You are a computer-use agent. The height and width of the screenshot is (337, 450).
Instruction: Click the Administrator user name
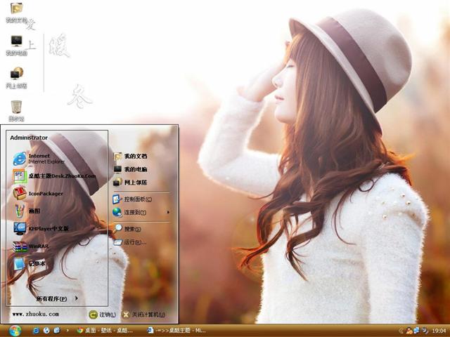pyautogui.click(x=29, y=138)
